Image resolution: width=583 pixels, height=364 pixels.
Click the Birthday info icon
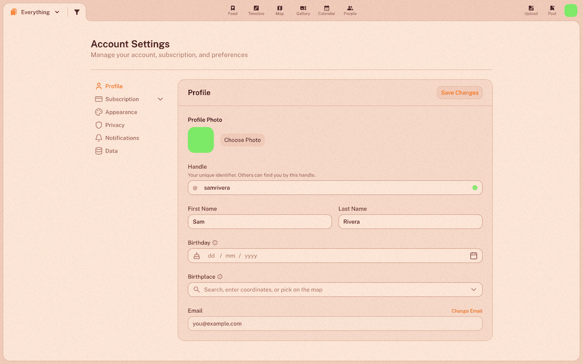215,242
